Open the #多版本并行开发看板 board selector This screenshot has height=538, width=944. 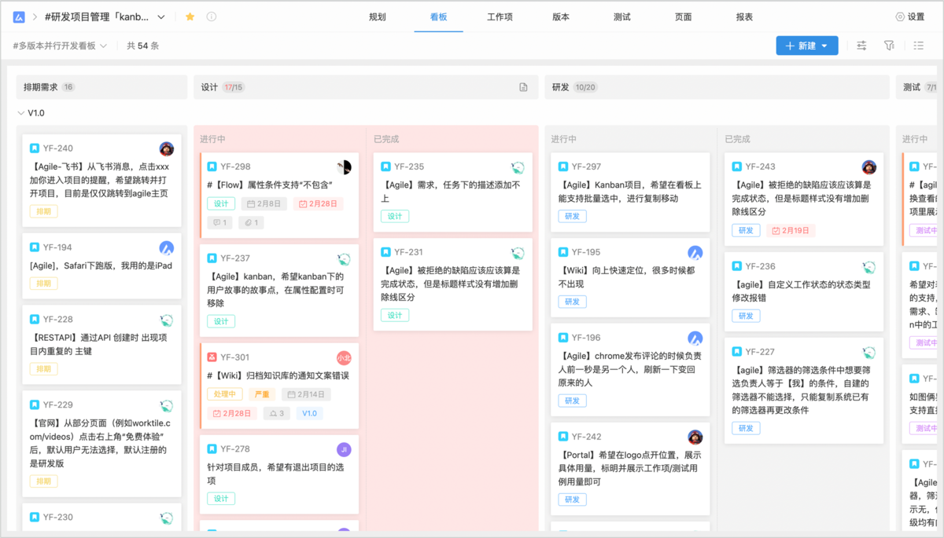(x=60, y=46)
